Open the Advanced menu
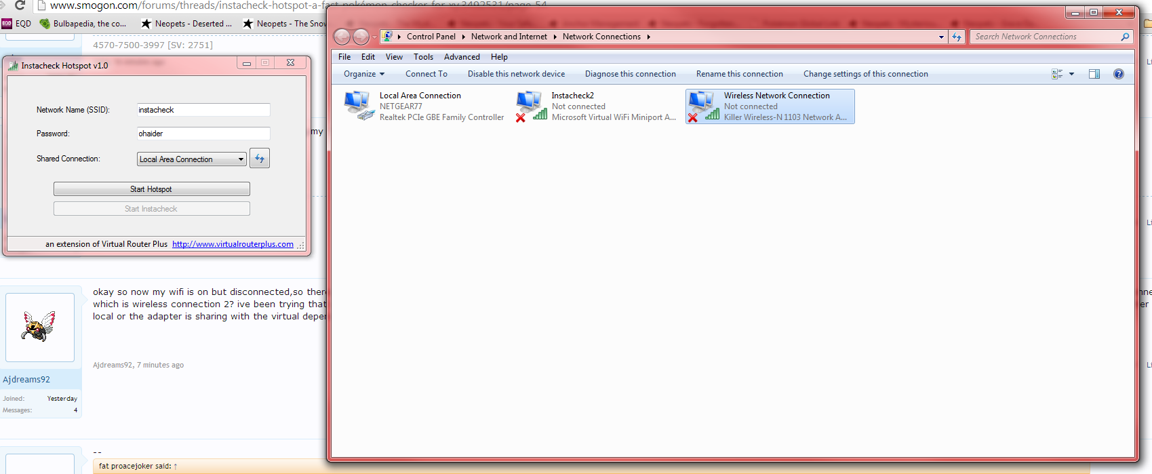Image resolution: width=1152 pixels, height=474 pixels. click(462, 57)
